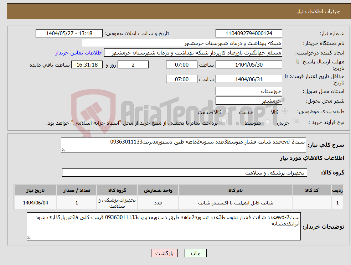This screenshot has height=265, width=351.
Task: Click the نام کالا column header
Action: pyautogui.click(x=235, y=190)
